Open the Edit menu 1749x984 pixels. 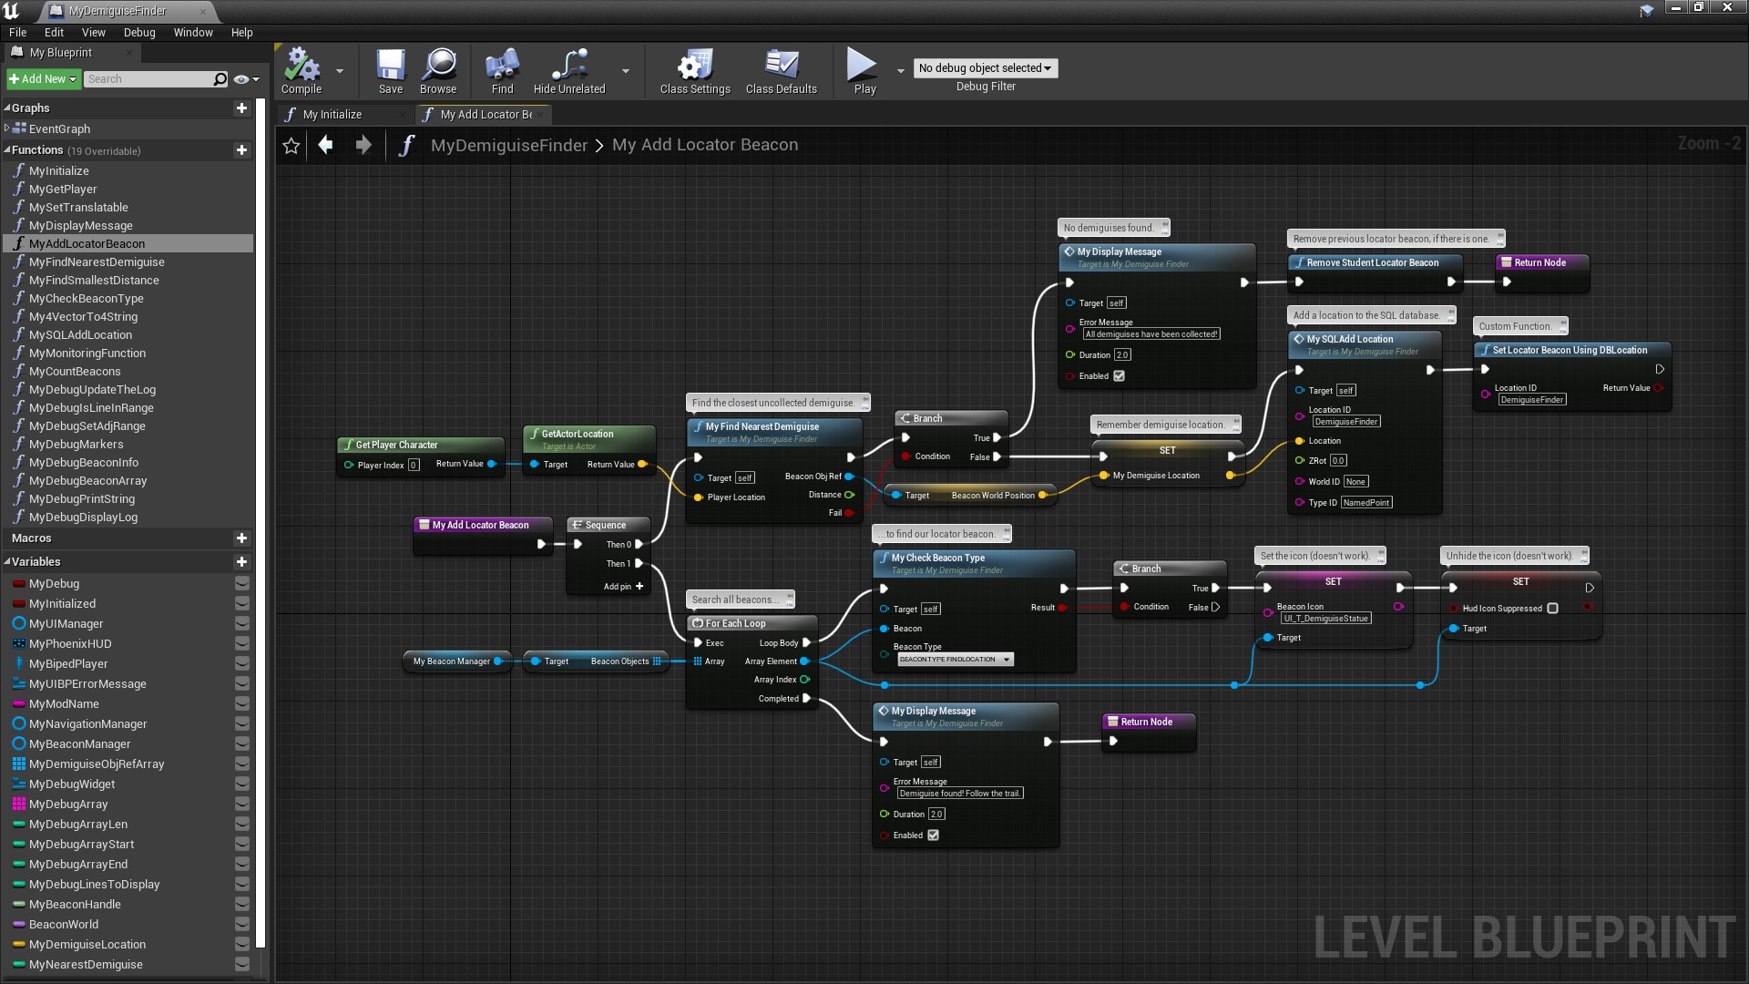pos(55,32)
